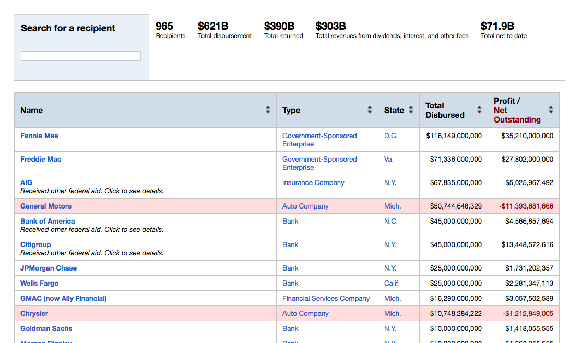Viewport: 581px width, 343px height.
Task: Click the -$11,393,681,666 net outstanding value
Action: (526, 206)
